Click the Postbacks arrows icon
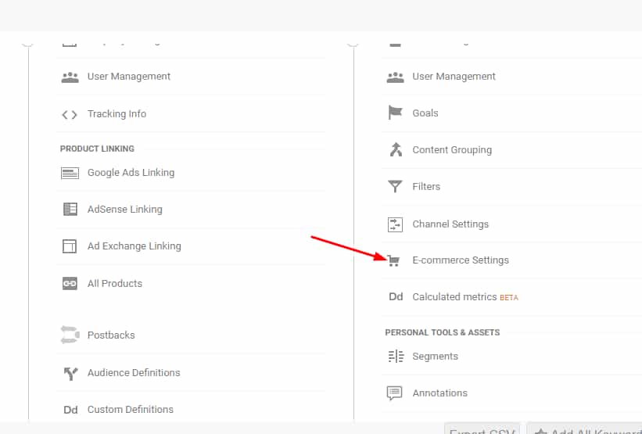This screenshot has height=434, width=642. (x=70, y=335)
